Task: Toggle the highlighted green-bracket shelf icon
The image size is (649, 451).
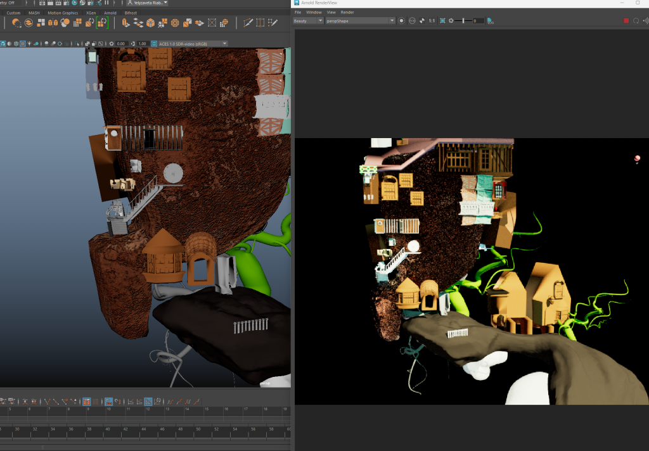Action: tap(102, 23)
